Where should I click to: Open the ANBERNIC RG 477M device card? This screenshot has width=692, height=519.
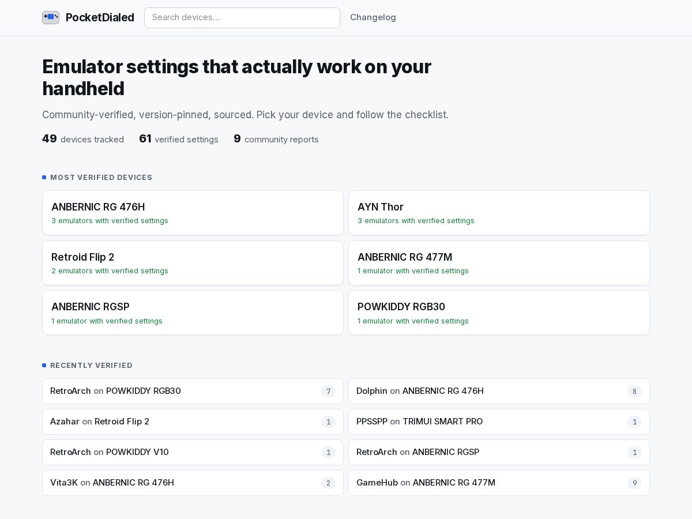(x=499, y=263)
